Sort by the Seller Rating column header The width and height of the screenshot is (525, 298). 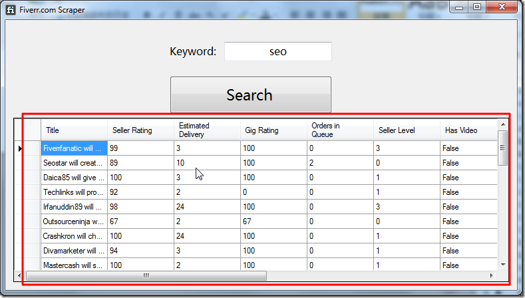click(x=140, y=130)
